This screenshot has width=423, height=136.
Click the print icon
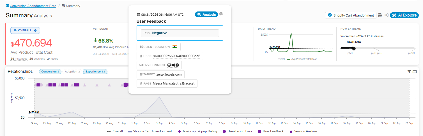[380, 15]
